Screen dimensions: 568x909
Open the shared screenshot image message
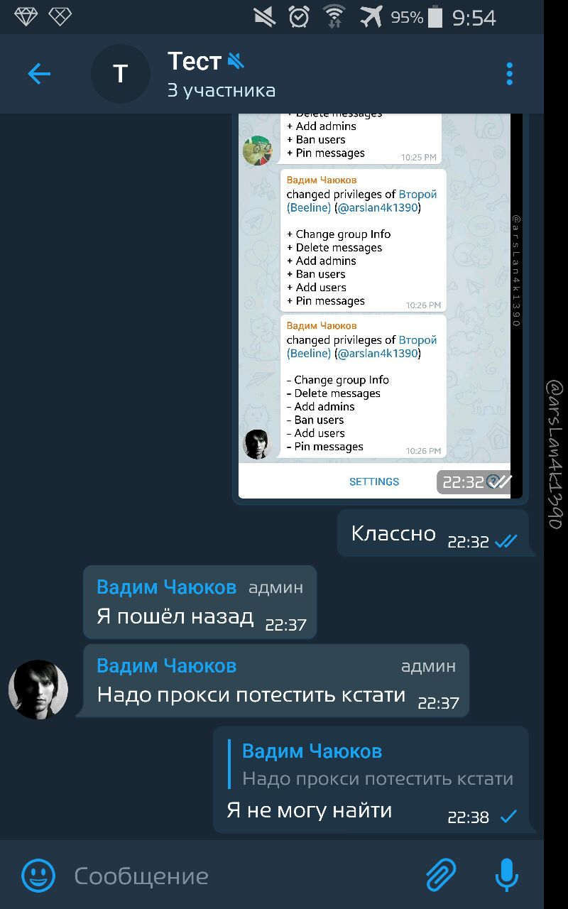coord(380,307)
